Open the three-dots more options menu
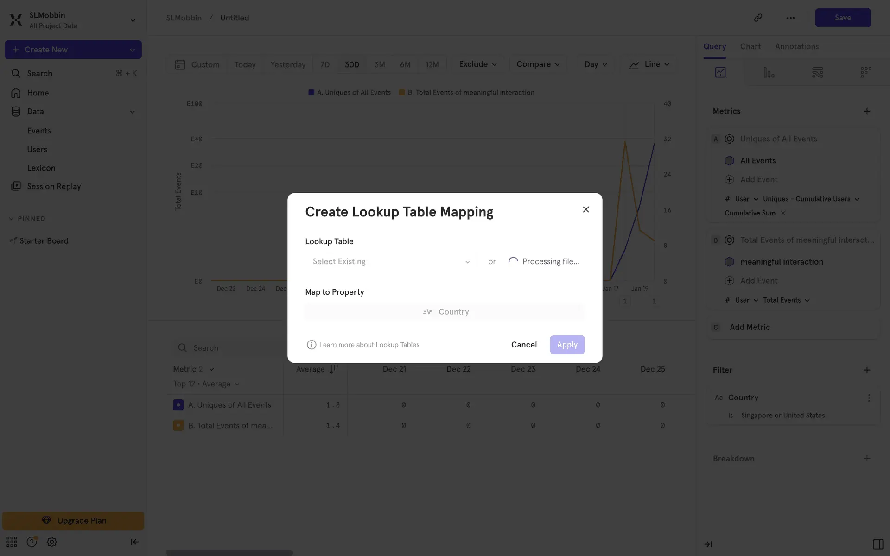The height and width of the screenshot is (556, 890). (791, 18)
